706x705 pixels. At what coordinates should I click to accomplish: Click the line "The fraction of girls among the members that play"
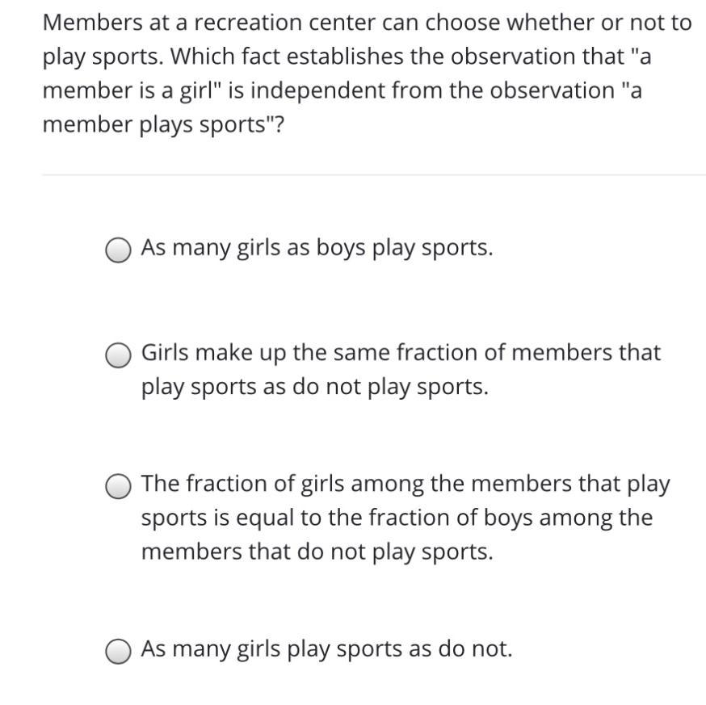[406, 484]
